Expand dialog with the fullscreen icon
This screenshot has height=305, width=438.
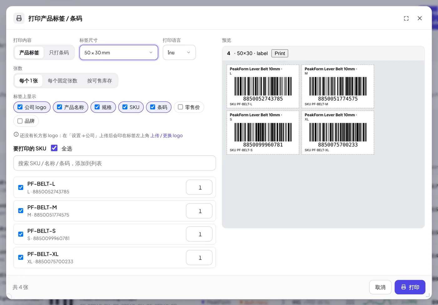click(406, 18)
